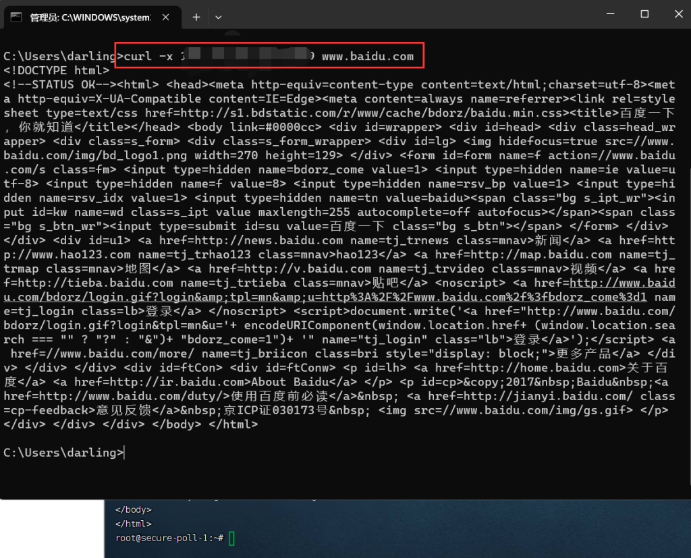691x558 pixels.
Task: Click the green cursor in the background terminal
Action: [x=231, y=538]
